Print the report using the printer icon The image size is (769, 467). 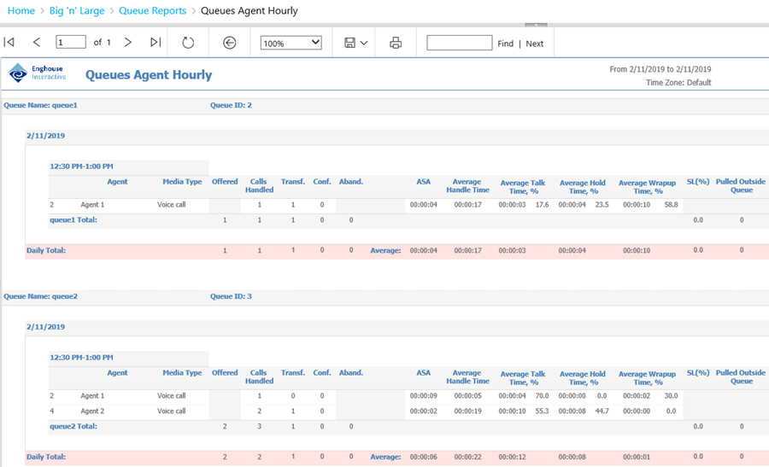click(x=396, y=43)
